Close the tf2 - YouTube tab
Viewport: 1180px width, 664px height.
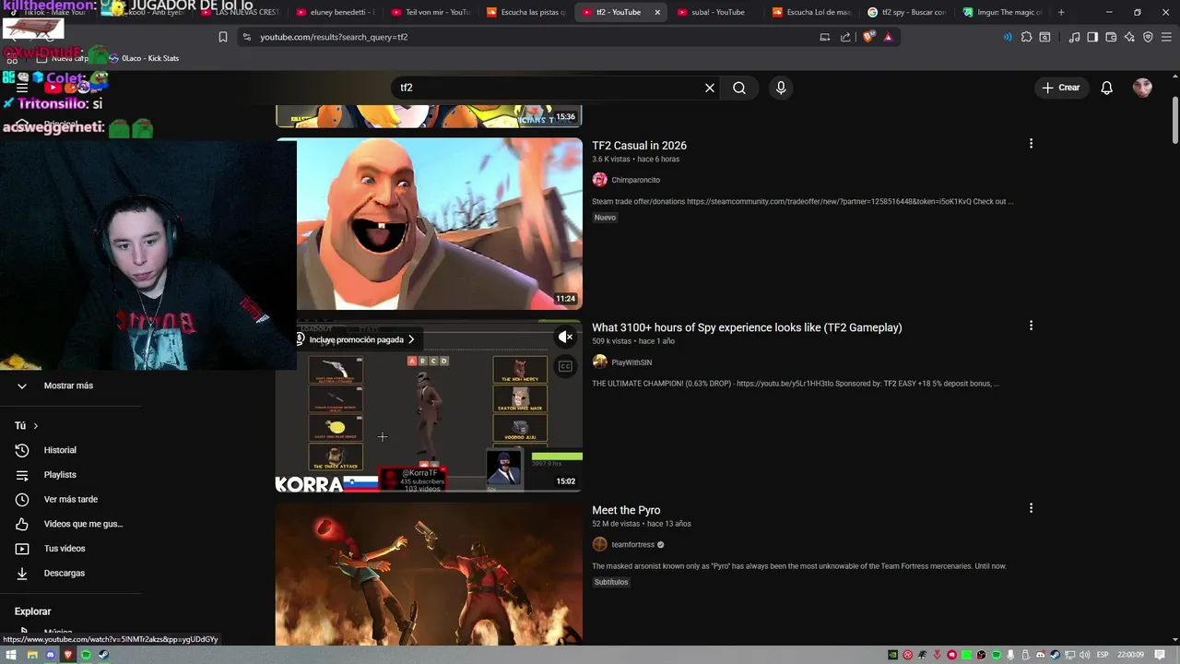(657, 12)
